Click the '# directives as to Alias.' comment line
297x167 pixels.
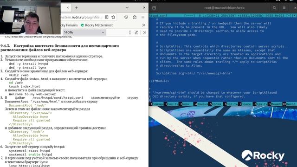pyautogui.click(x=179, y=66)
